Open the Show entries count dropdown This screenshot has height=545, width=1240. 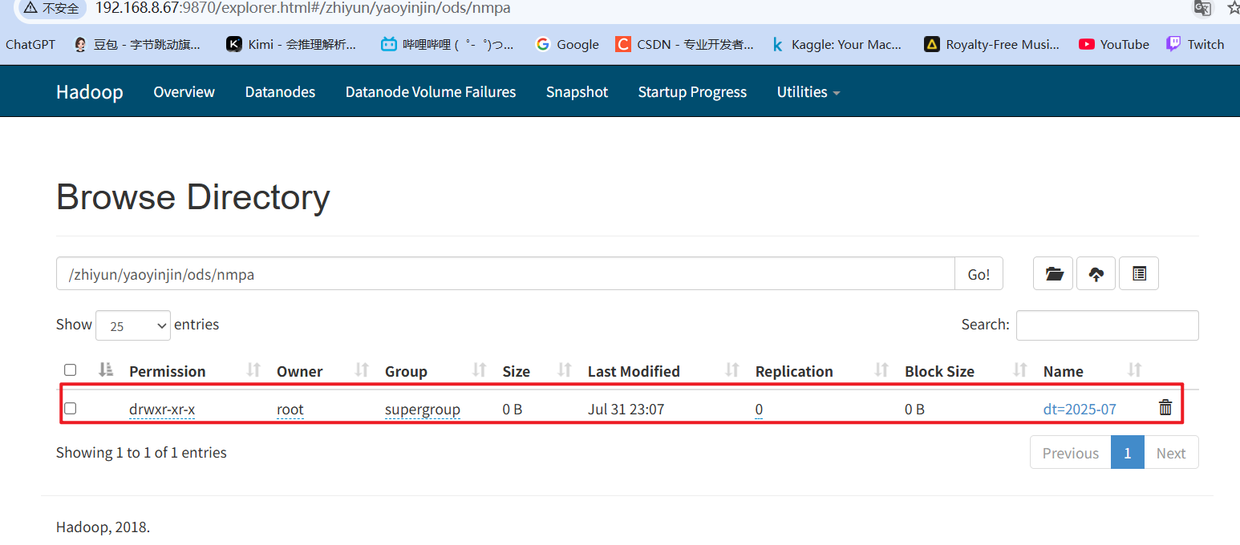pos(133,325)
